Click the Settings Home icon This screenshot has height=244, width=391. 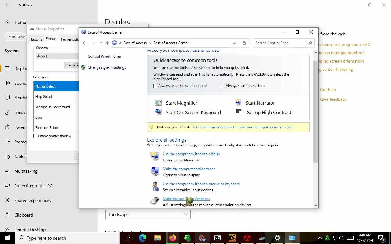pos(8,22)
